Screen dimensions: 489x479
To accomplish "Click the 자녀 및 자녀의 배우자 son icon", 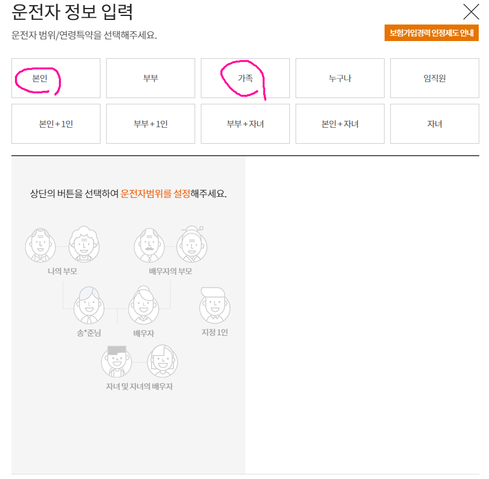I will [x=116, y=362].
